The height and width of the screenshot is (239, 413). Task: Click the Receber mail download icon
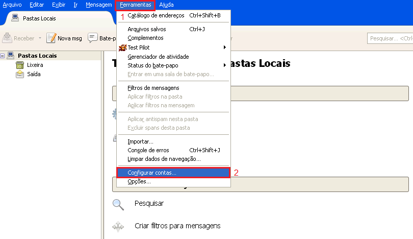coord(8,38)
